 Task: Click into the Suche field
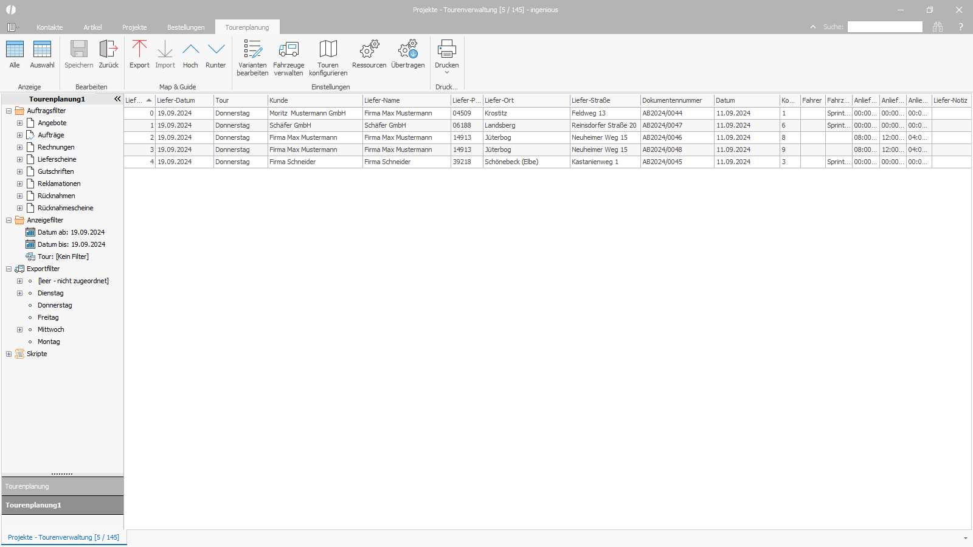[885, 27]
